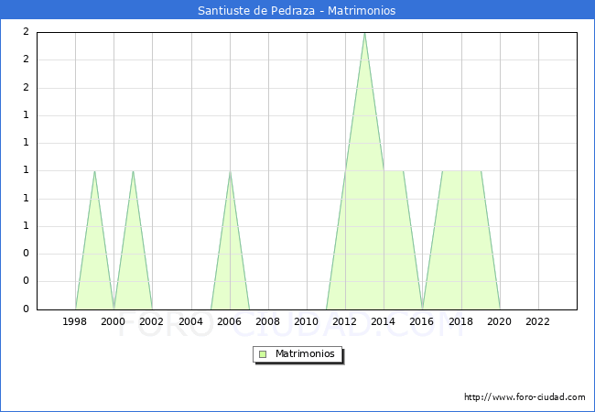595x412 pixels.
Task: Click the 2013 peak of the chart
Action: [x=364, y=33]
